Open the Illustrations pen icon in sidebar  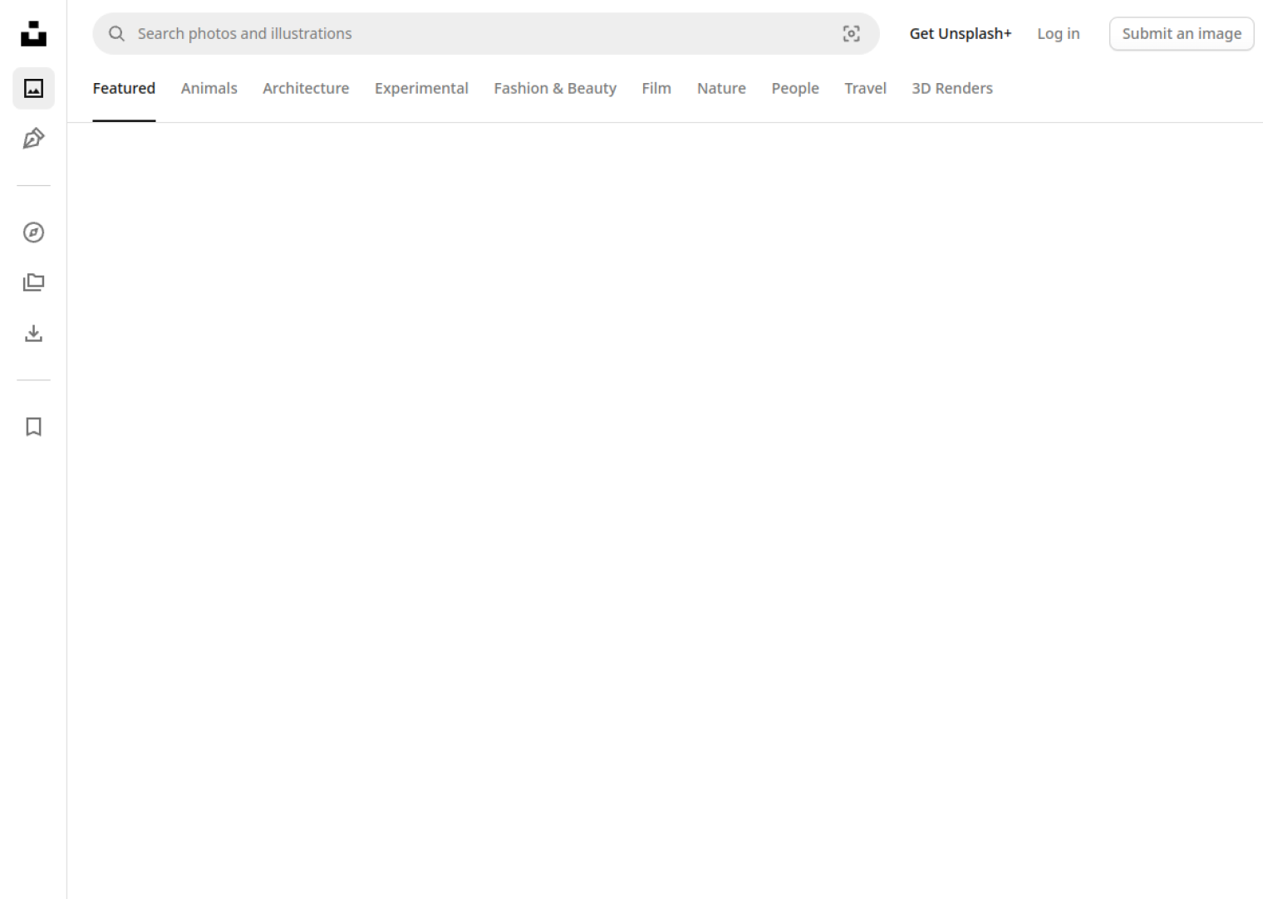click(x=33, y=139)
